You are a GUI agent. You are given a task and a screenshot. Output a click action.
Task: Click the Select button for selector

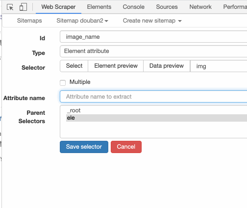point(74,66)
